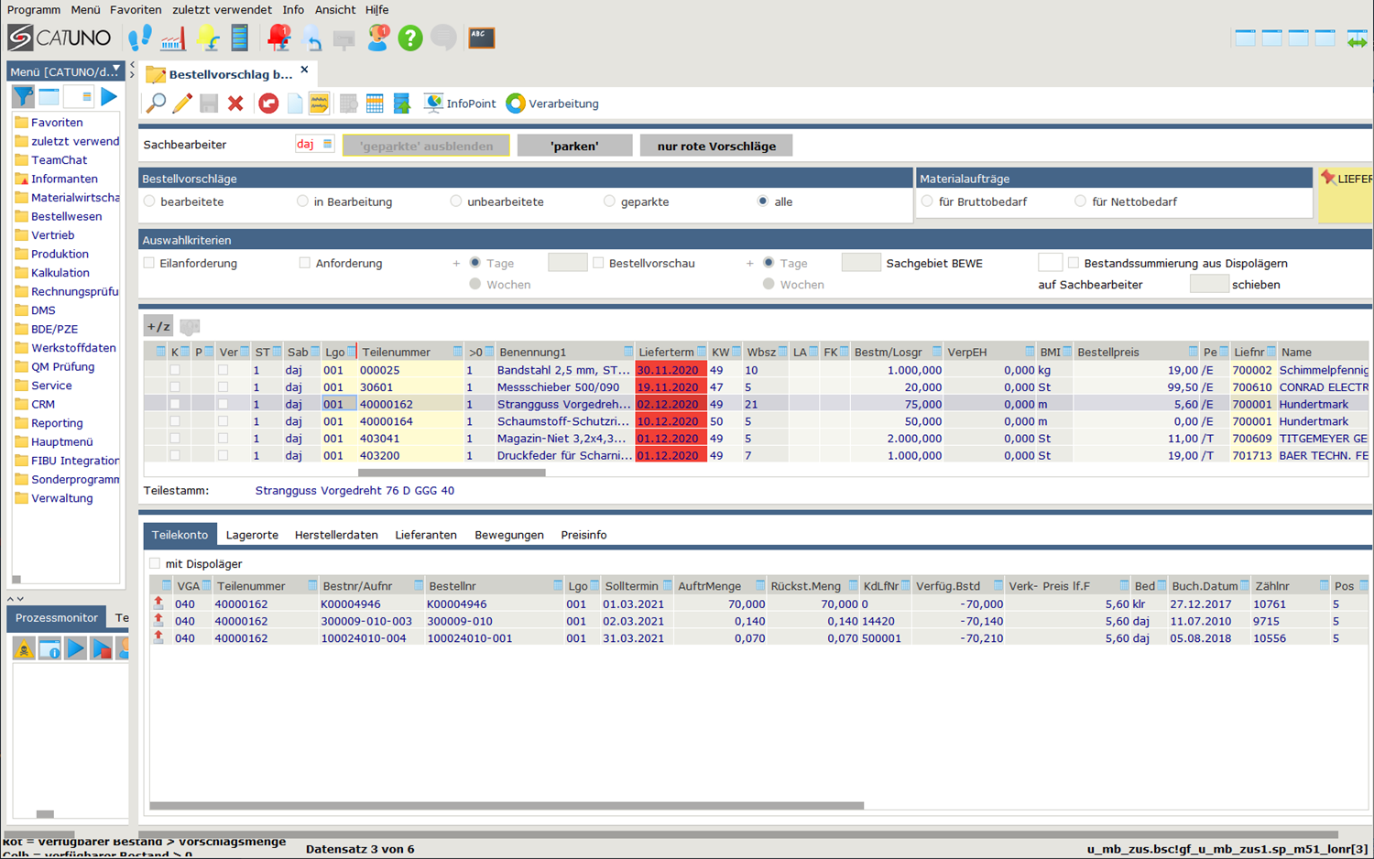Screen dimensions: 1374x859
Task: Enable the Eilanforderung checkbox
Action: point(149,263)
